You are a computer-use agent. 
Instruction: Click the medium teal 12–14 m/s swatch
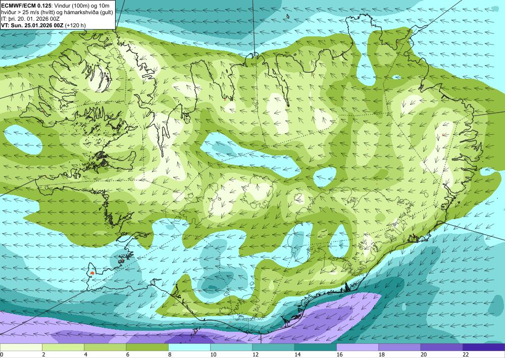(x=273, y=347)
